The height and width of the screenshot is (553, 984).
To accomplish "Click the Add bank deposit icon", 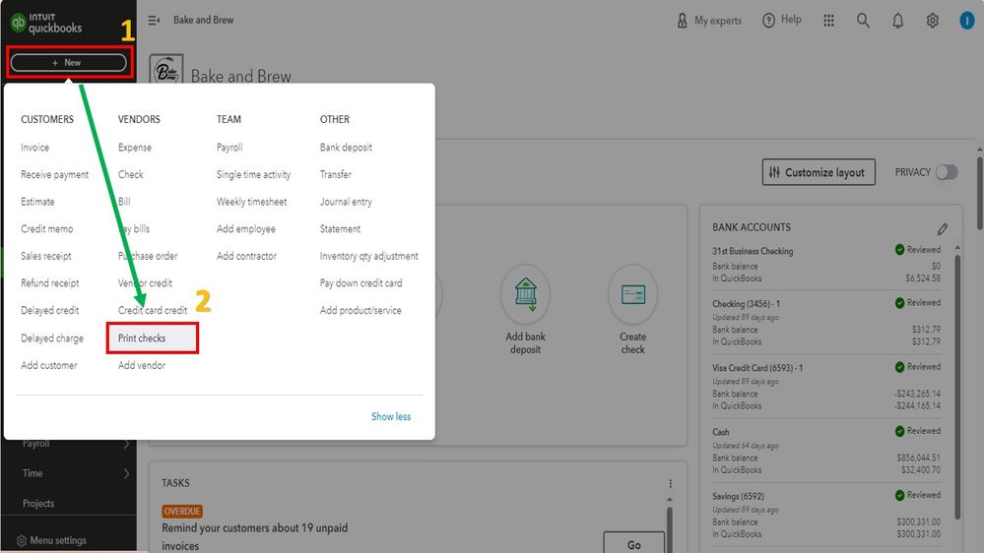I will [x=525, y=294].
